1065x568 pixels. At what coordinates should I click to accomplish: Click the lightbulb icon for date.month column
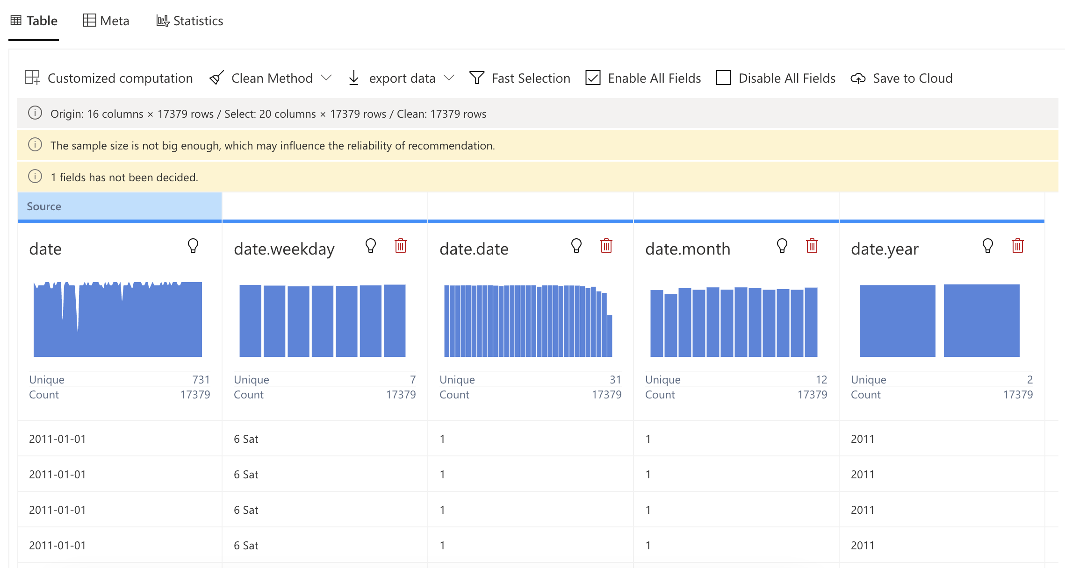coord(782,246)
